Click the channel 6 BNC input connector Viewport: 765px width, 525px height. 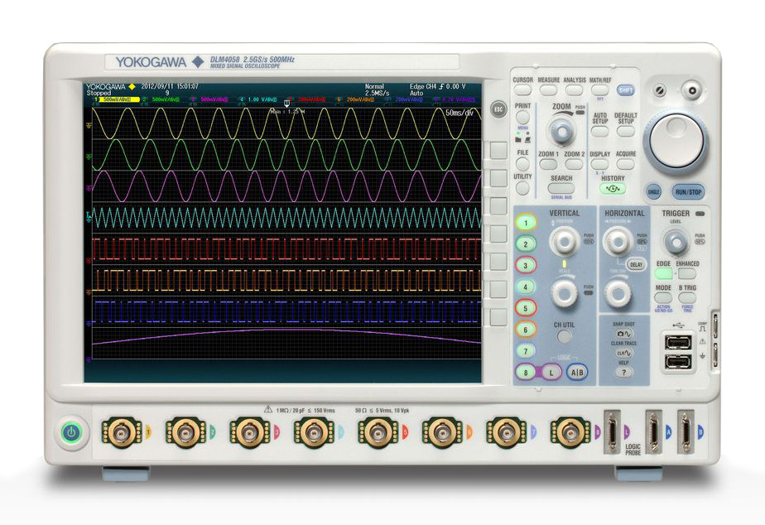[x=441, y=432]
